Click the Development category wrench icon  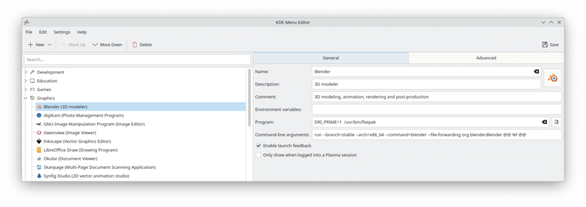(32, 72)
